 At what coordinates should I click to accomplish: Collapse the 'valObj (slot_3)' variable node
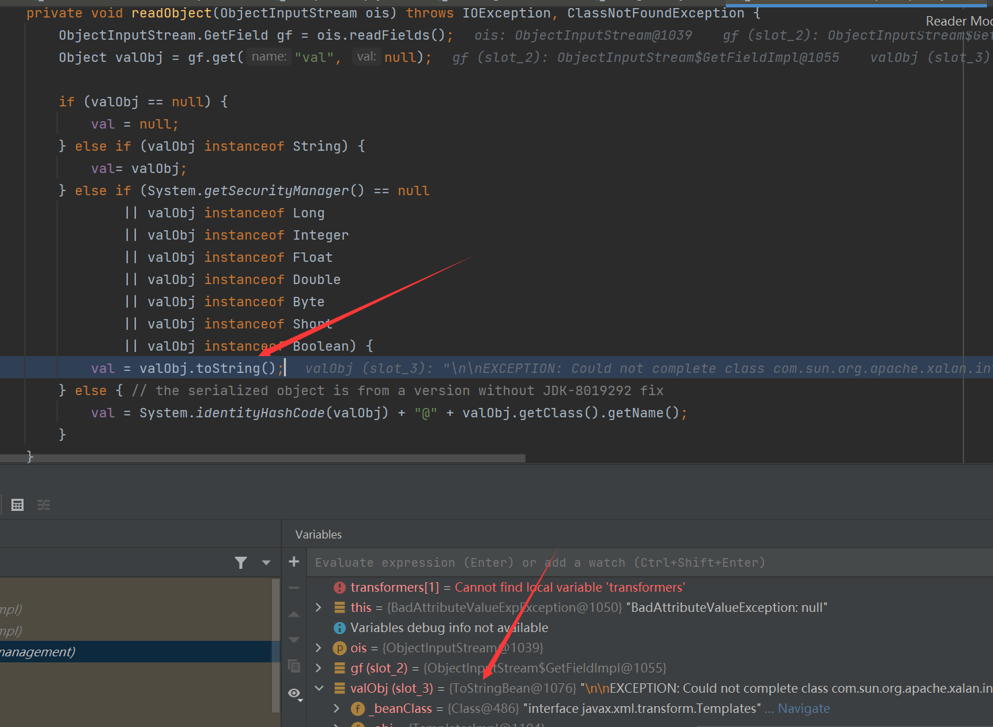pos(319,688)
